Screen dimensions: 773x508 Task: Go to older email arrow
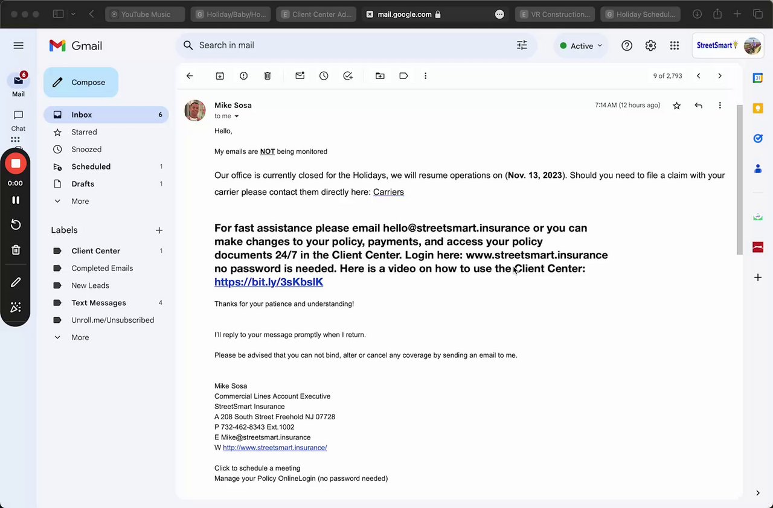coord(720,76)
